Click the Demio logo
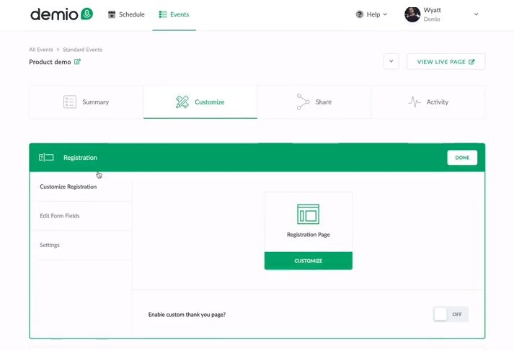The height and width of the screenshot is (350, 514). point(61,14)
